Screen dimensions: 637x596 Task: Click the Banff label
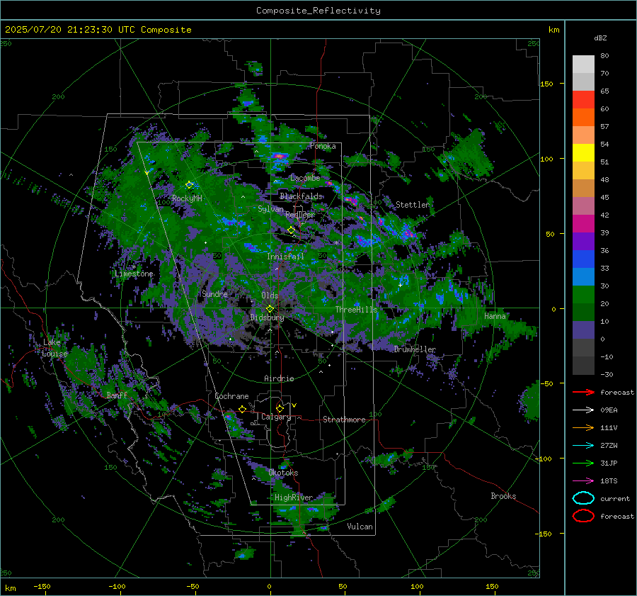tap(117, 395)
